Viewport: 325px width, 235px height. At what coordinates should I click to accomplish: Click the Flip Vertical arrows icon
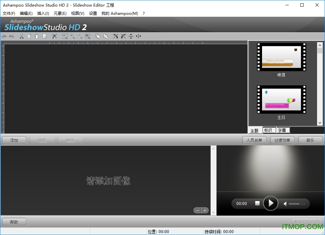pyautogui.click(x=131, y=36)
